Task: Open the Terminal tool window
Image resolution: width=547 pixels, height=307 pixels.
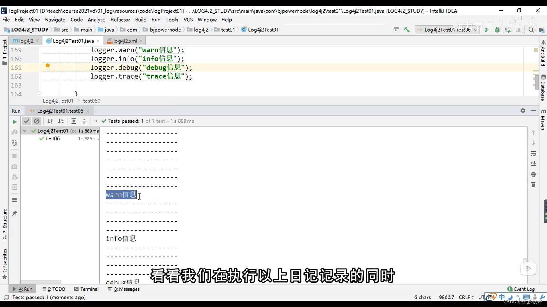Action: (x=86, y=289)
